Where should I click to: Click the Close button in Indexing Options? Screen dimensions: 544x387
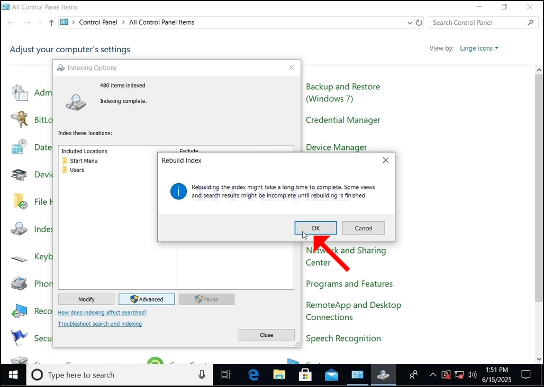click(267, 335)
